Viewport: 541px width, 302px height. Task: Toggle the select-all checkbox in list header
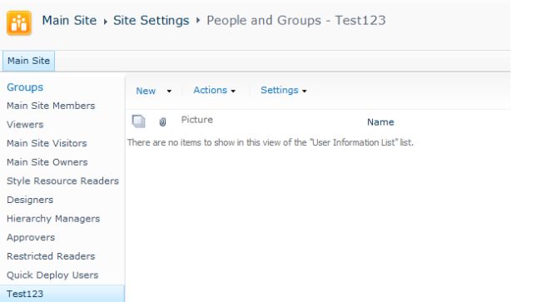coord(139,121)
